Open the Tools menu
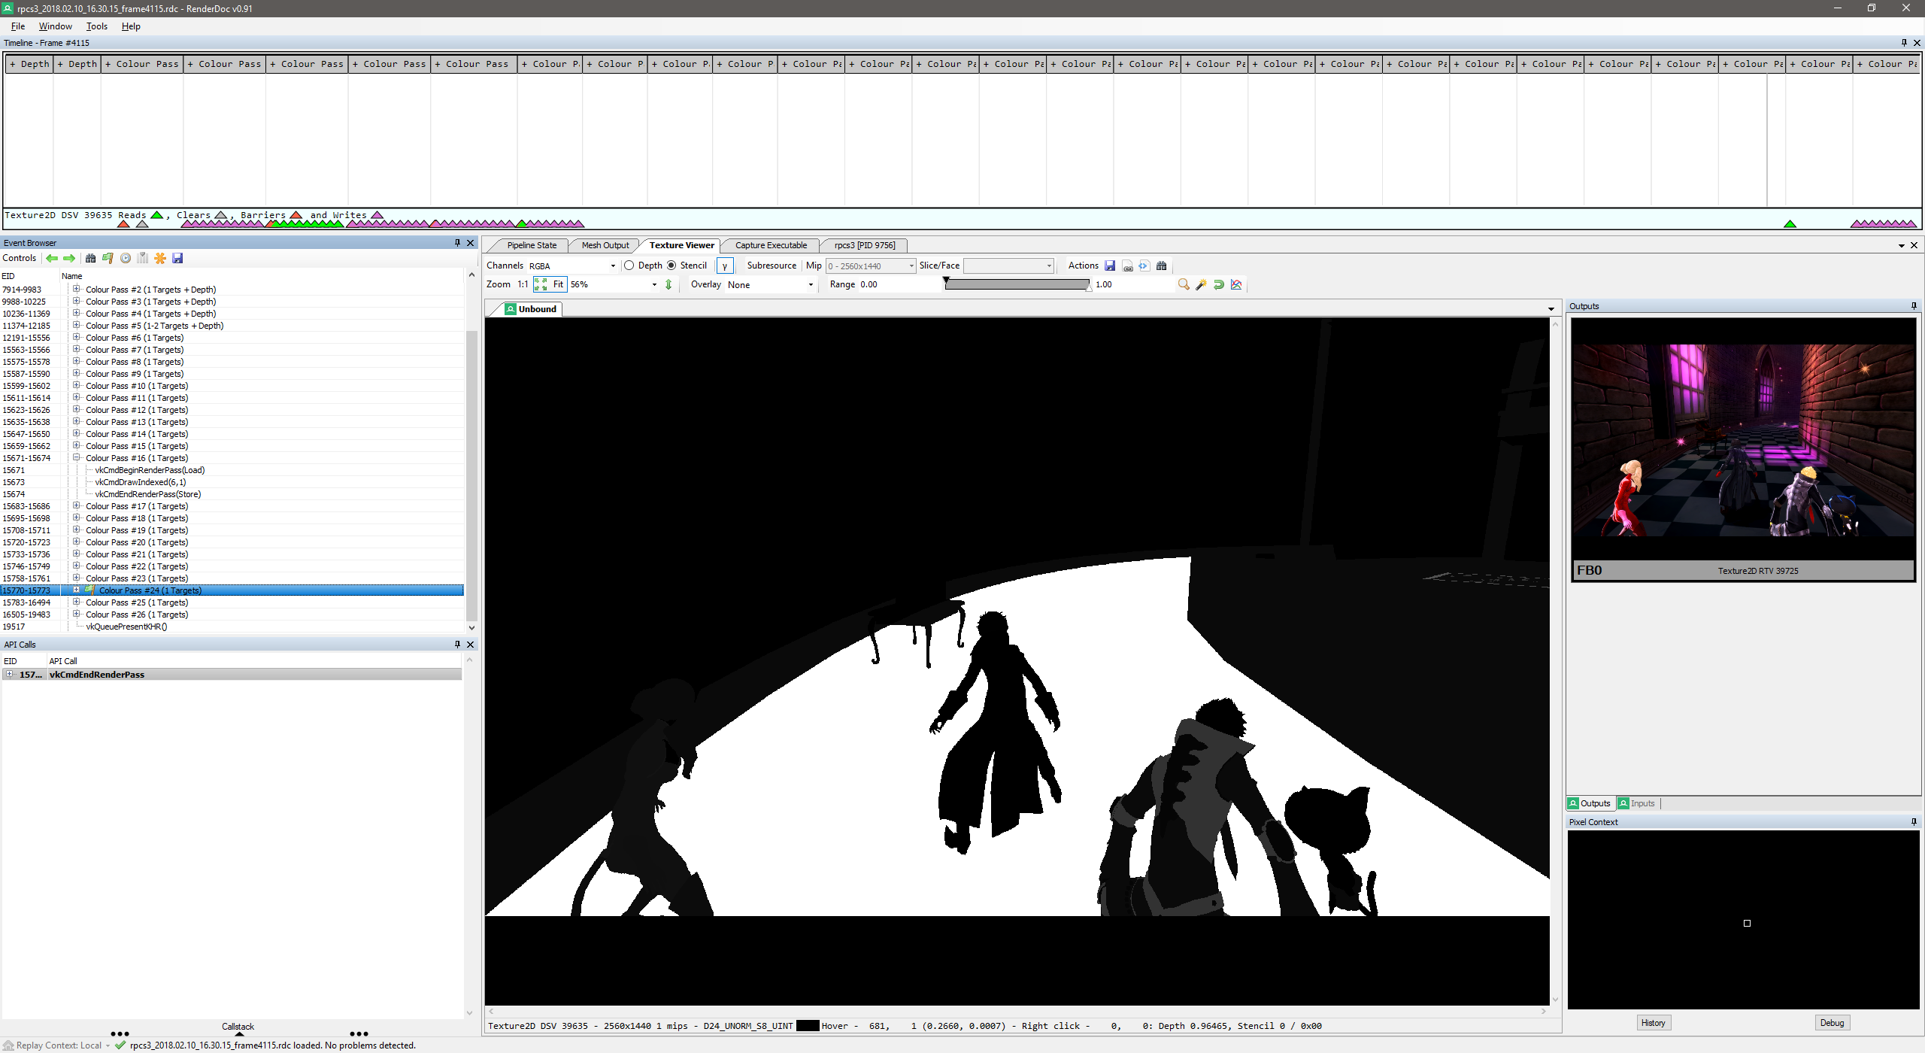This screenshot has height=1053, width=1925. point(96,26)
